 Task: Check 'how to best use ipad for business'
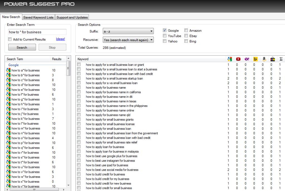coord(79,165)
